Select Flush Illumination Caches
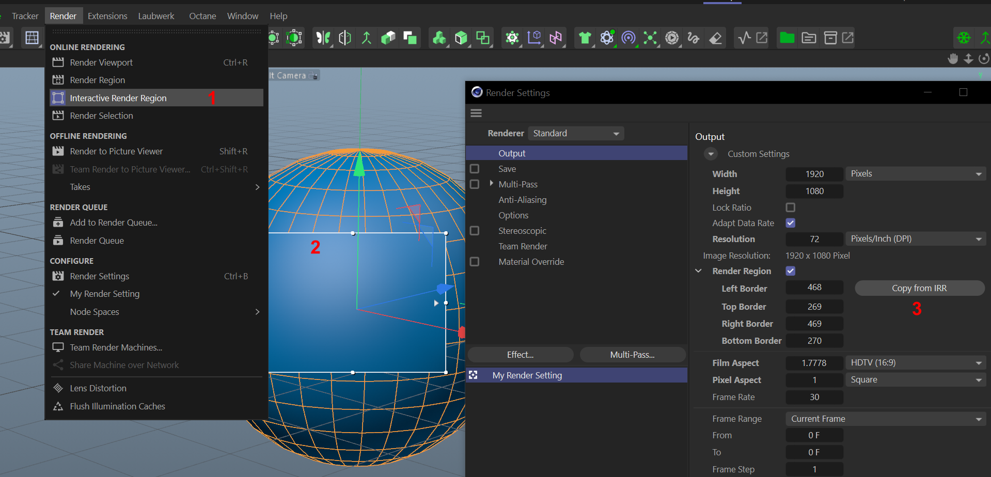 (x=156, y=406)
